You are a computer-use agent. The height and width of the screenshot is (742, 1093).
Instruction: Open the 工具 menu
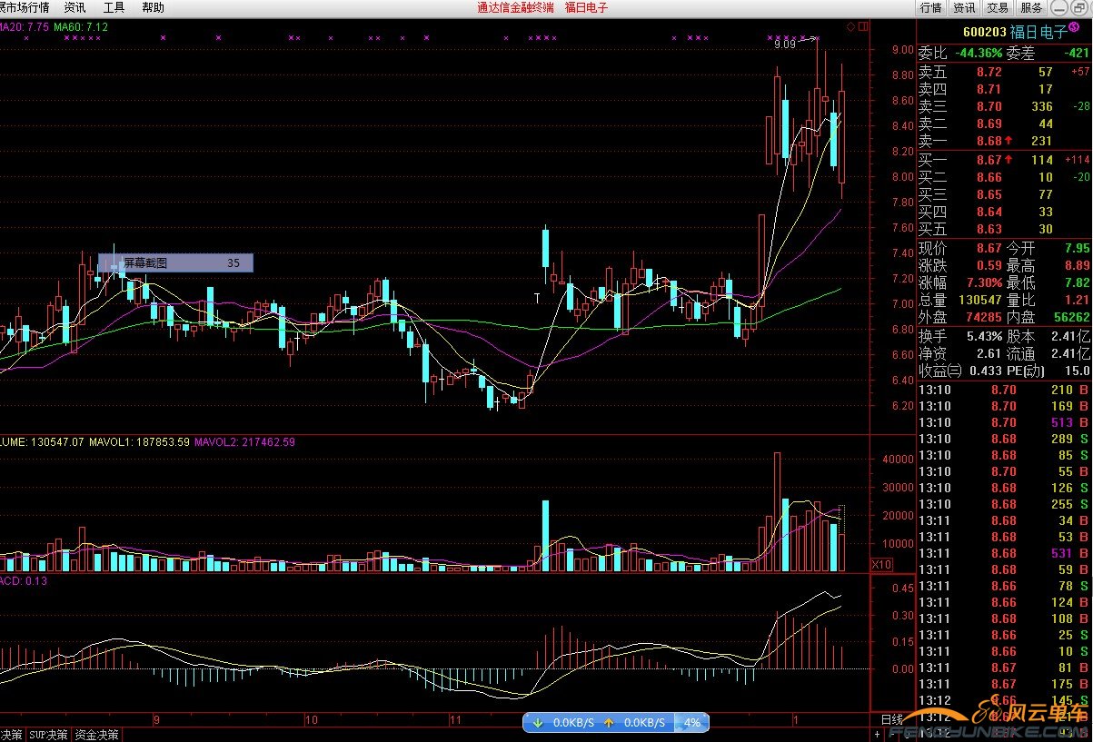(x=114, y=7)
